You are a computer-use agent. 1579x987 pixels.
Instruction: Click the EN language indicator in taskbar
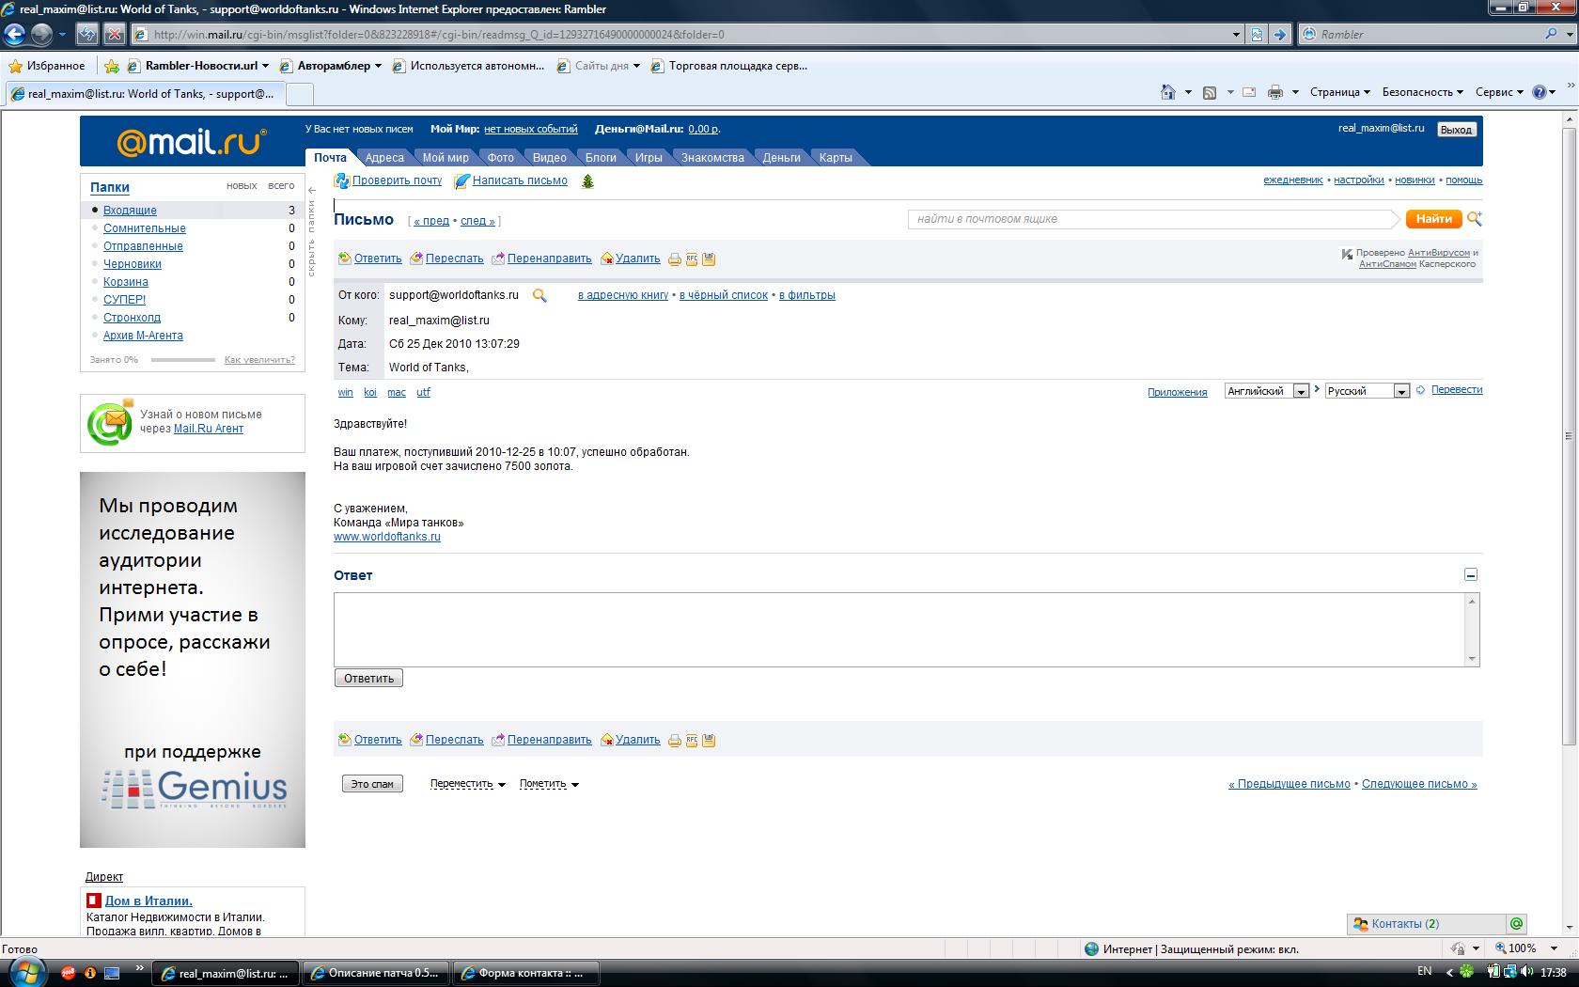pyautogui.click(x=1424, y=972)
